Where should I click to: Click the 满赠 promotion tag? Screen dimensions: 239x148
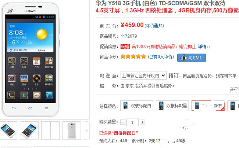(x=125, y=47)
